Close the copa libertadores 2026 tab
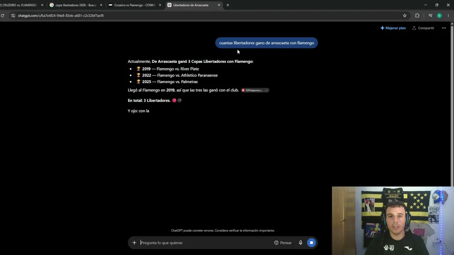The image size is (454, 255). point(101,5)
